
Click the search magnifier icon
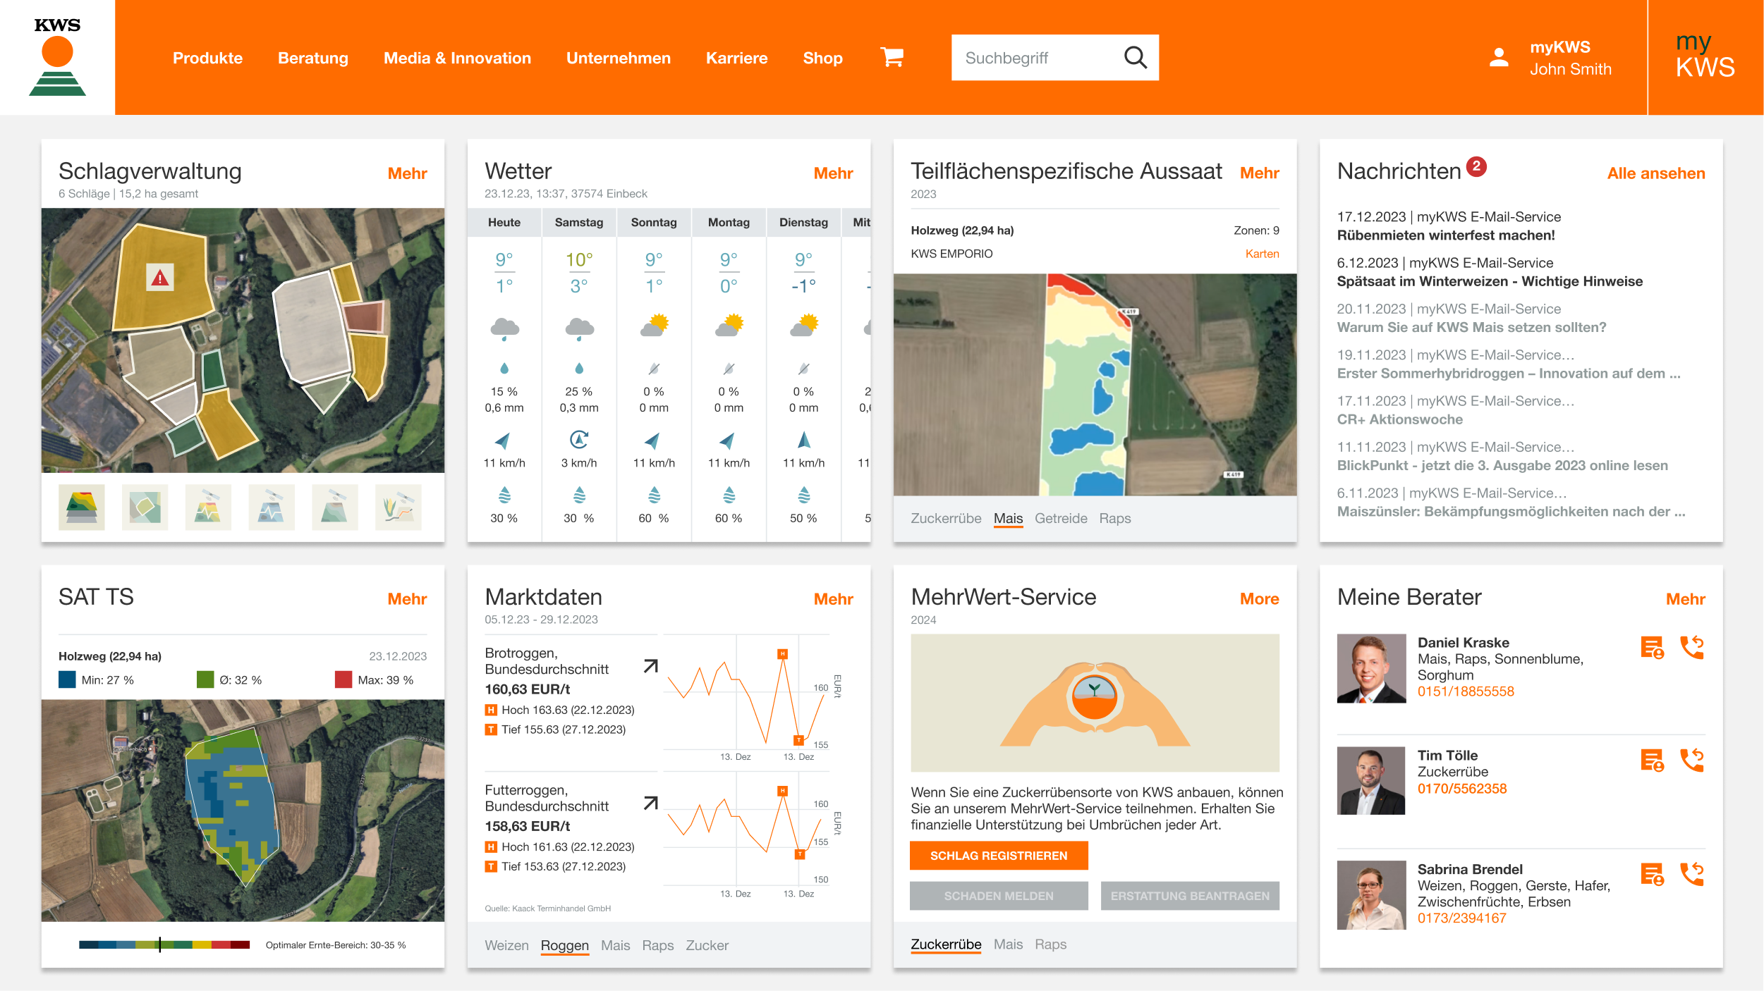[x=1135, y=57]
